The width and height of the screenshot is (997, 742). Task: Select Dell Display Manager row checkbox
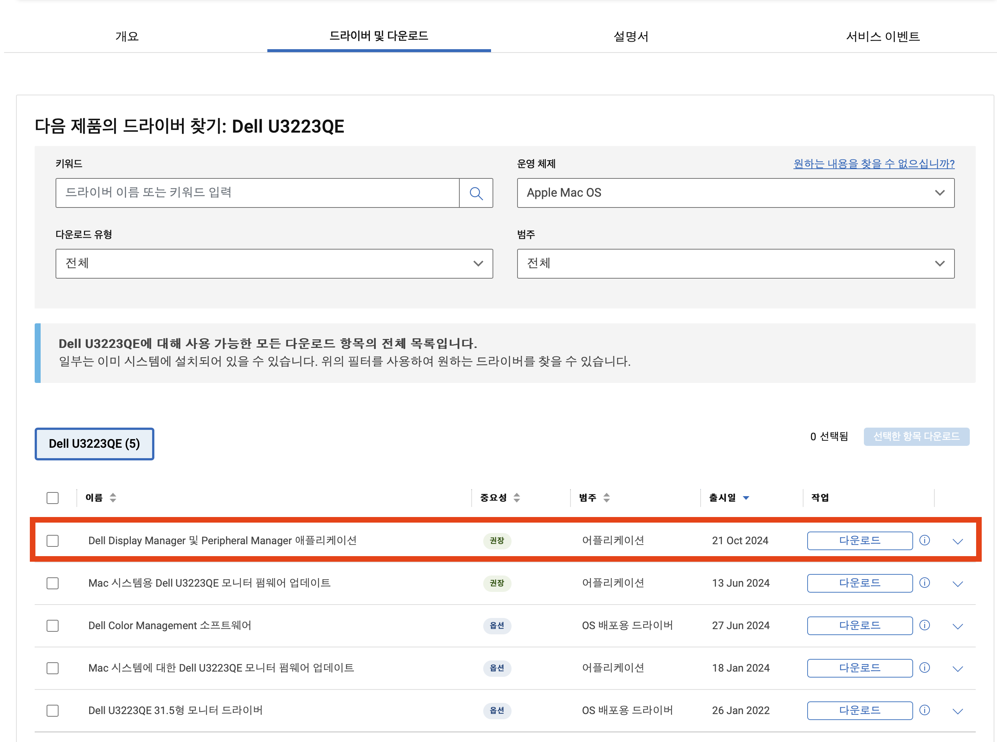click(x=53, y=540)
